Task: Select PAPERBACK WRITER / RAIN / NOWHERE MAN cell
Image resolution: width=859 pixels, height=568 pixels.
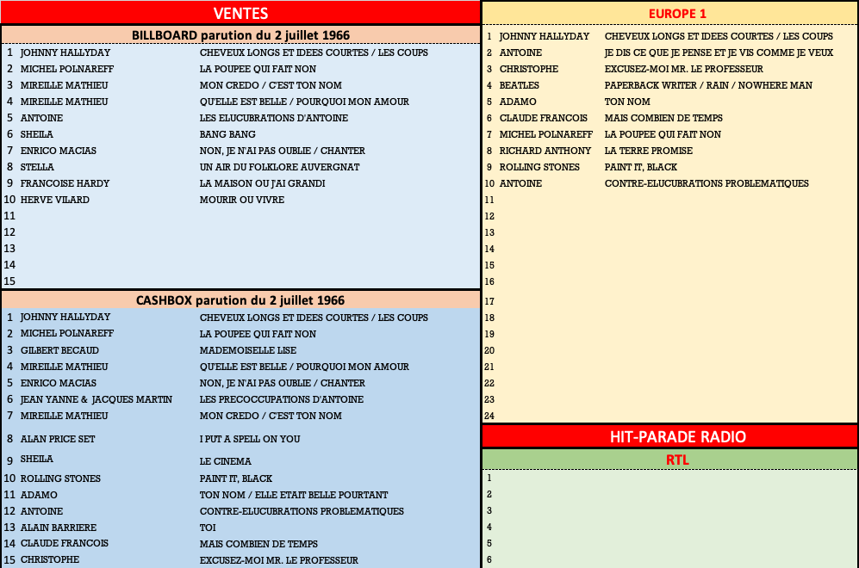Action: tap(708, 86)
